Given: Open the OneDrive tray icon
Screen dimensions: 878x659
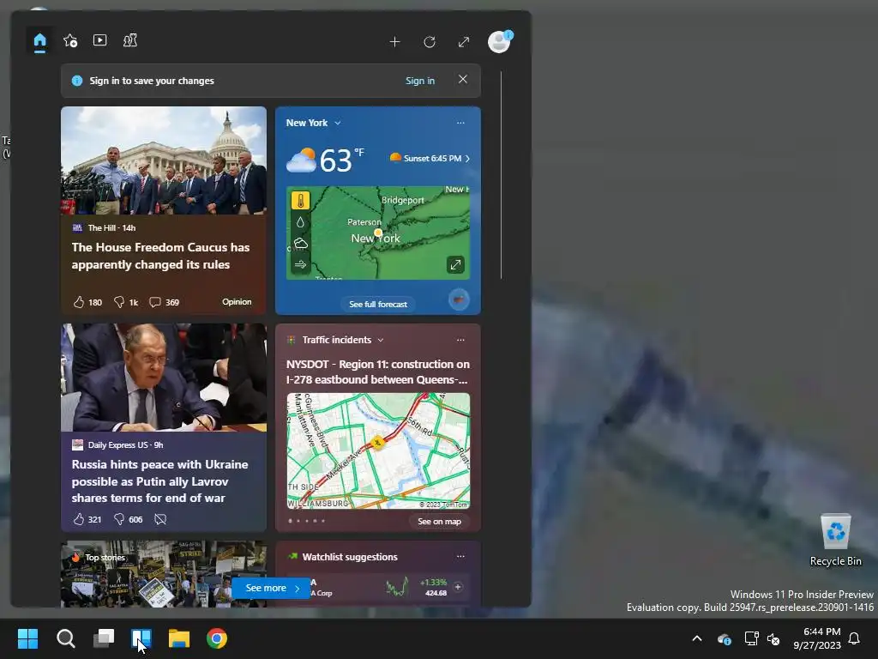Looking at the screenshot, I should pyautogui.click(x=724, y=638).
